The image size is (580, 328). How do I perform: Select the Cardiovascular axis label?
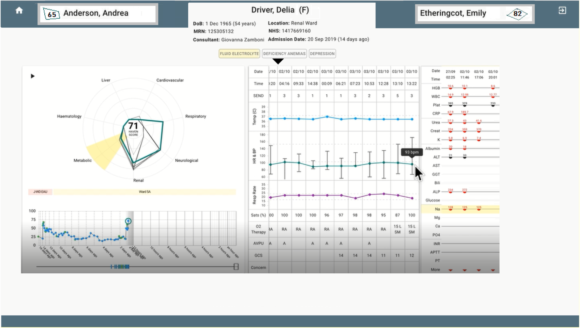click(170, 80)
